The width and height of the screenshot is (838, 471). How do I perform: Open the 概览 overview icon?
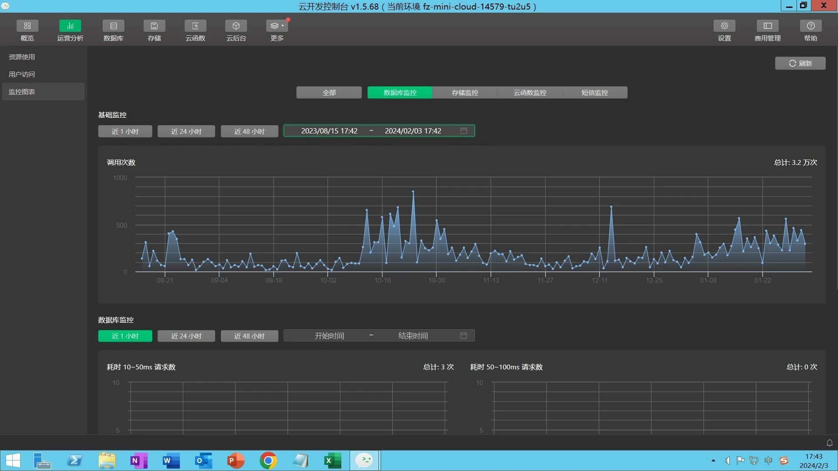(27, 26)
